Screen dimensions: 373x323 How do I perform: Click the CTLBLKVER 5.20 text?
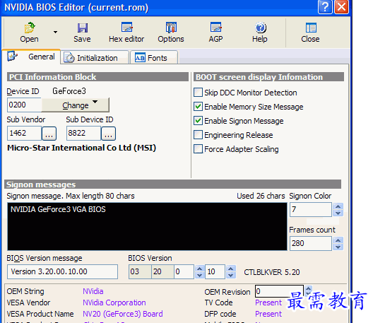pyautogui.click(x=272, y=272)
